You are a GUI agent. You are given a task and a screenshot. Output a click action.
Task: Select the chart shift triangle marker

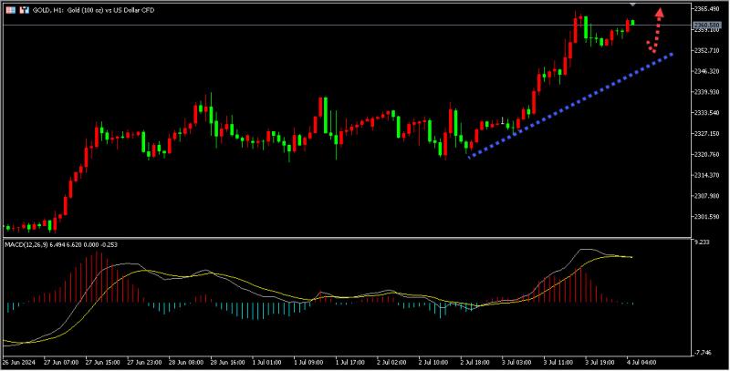coord(632,5)
